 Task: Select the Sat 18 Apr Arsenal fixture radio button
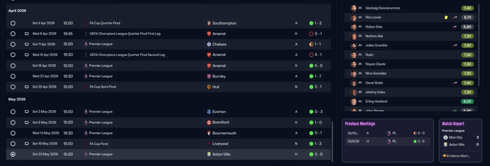(x=13, y=66)
